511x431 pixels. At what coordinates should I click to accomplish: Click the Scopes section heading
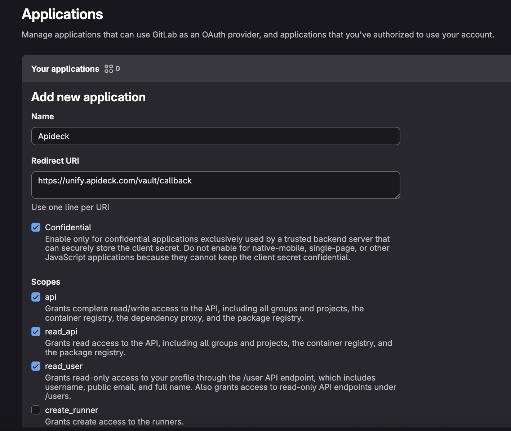[46, 281]
